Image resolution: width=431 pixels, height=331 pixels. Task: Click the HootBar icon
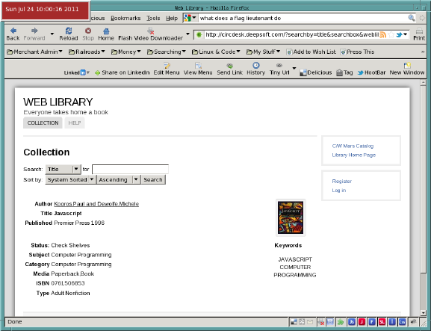pyautogui.click(x=360, y=72)
